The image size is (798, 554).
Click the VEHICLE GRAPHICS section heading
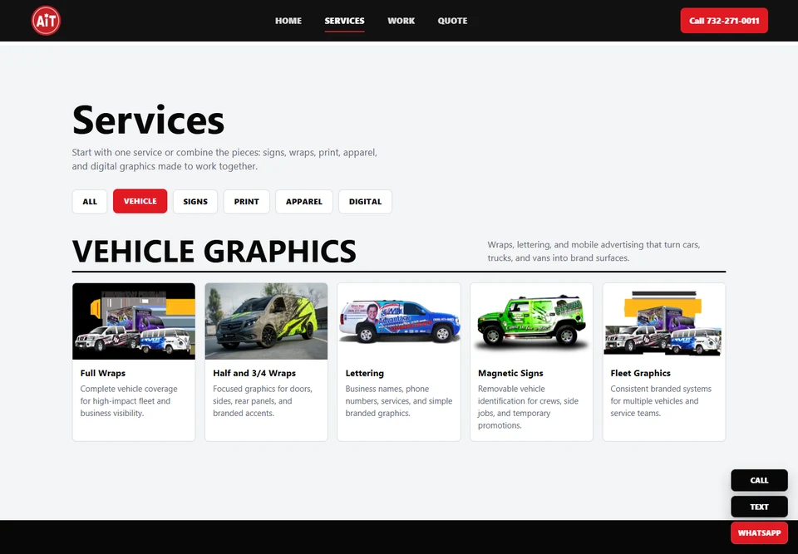[214, 252]
